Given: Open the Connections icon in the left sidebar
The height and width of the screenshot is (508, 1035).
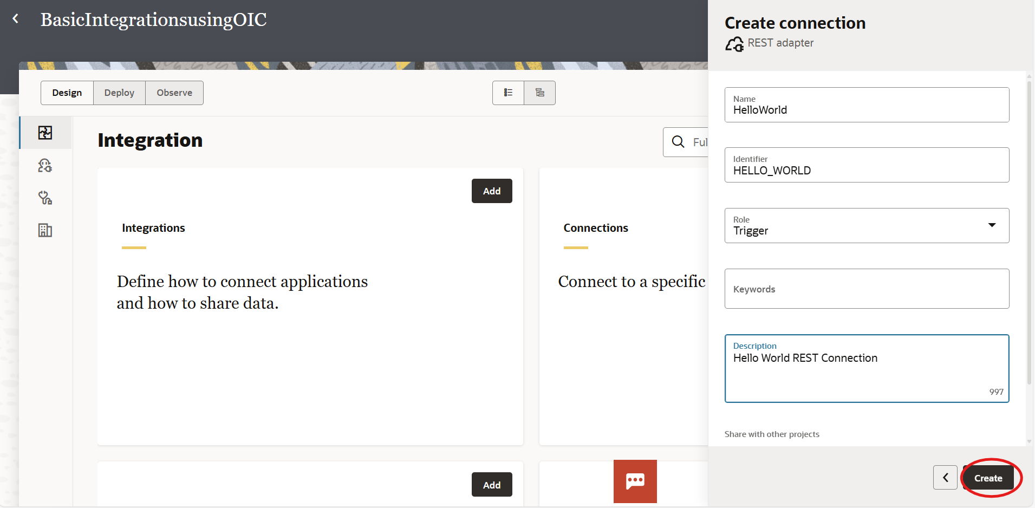Looking at the screenshot, I should click(45, 165).
